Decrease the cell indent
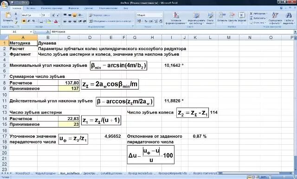Image resolution: width=297 pixels, height=179 pixels. pos(80,21)
